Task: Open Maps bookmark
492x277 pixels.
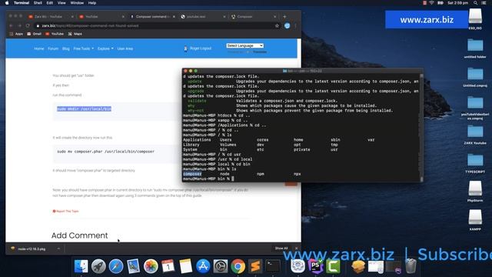Action: [75, 34]
